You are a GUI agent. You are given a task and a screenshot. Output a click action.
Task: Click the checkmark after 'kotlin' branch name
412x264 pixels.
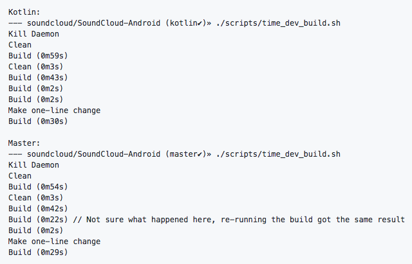[x=200, y=23]
